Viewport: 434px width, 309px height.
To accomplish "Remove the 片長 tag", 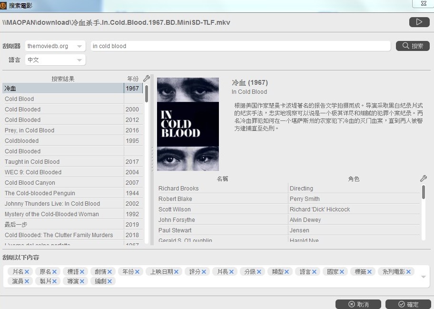I will [x=231, y=272].
